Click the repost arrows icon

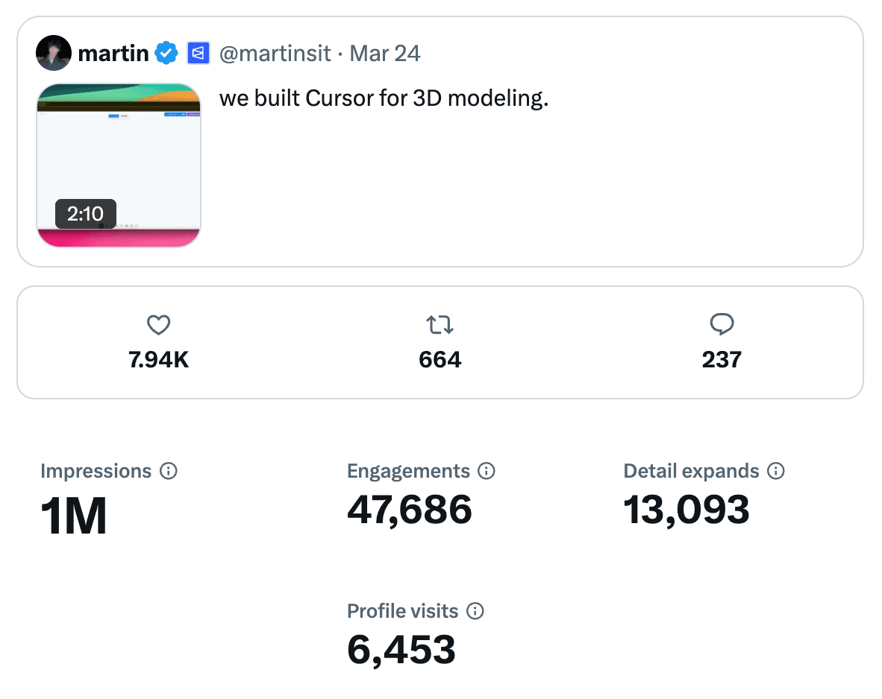pos(440,325)
